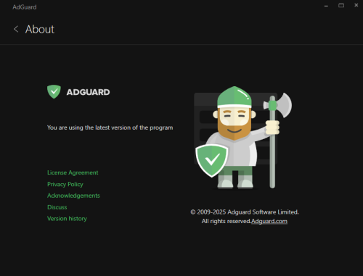Go back using the arrow beside About
The width and height of the screenshot is (363, 276).
click(x=16, y=29)
